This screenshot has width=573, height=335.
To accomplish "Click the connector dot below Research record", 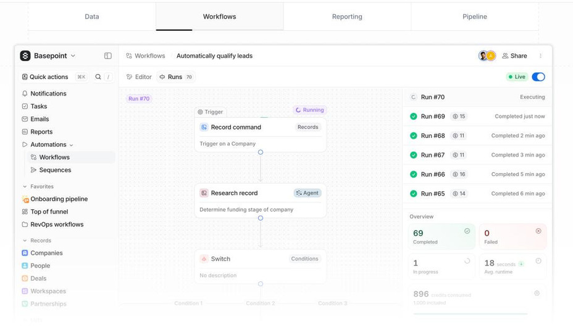I will click(261, 218).
